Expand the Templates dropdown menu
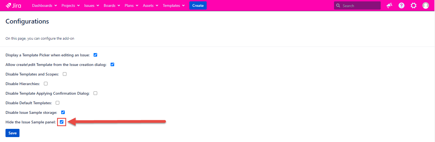435x142 pixels. point(173,5)
